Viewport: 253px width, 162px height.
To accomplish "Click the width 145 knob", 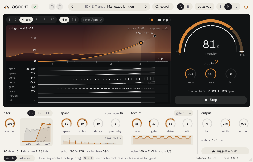I will [225, 124].
